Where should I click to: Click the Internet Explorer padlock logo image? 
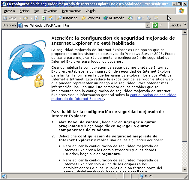point(27,64)
